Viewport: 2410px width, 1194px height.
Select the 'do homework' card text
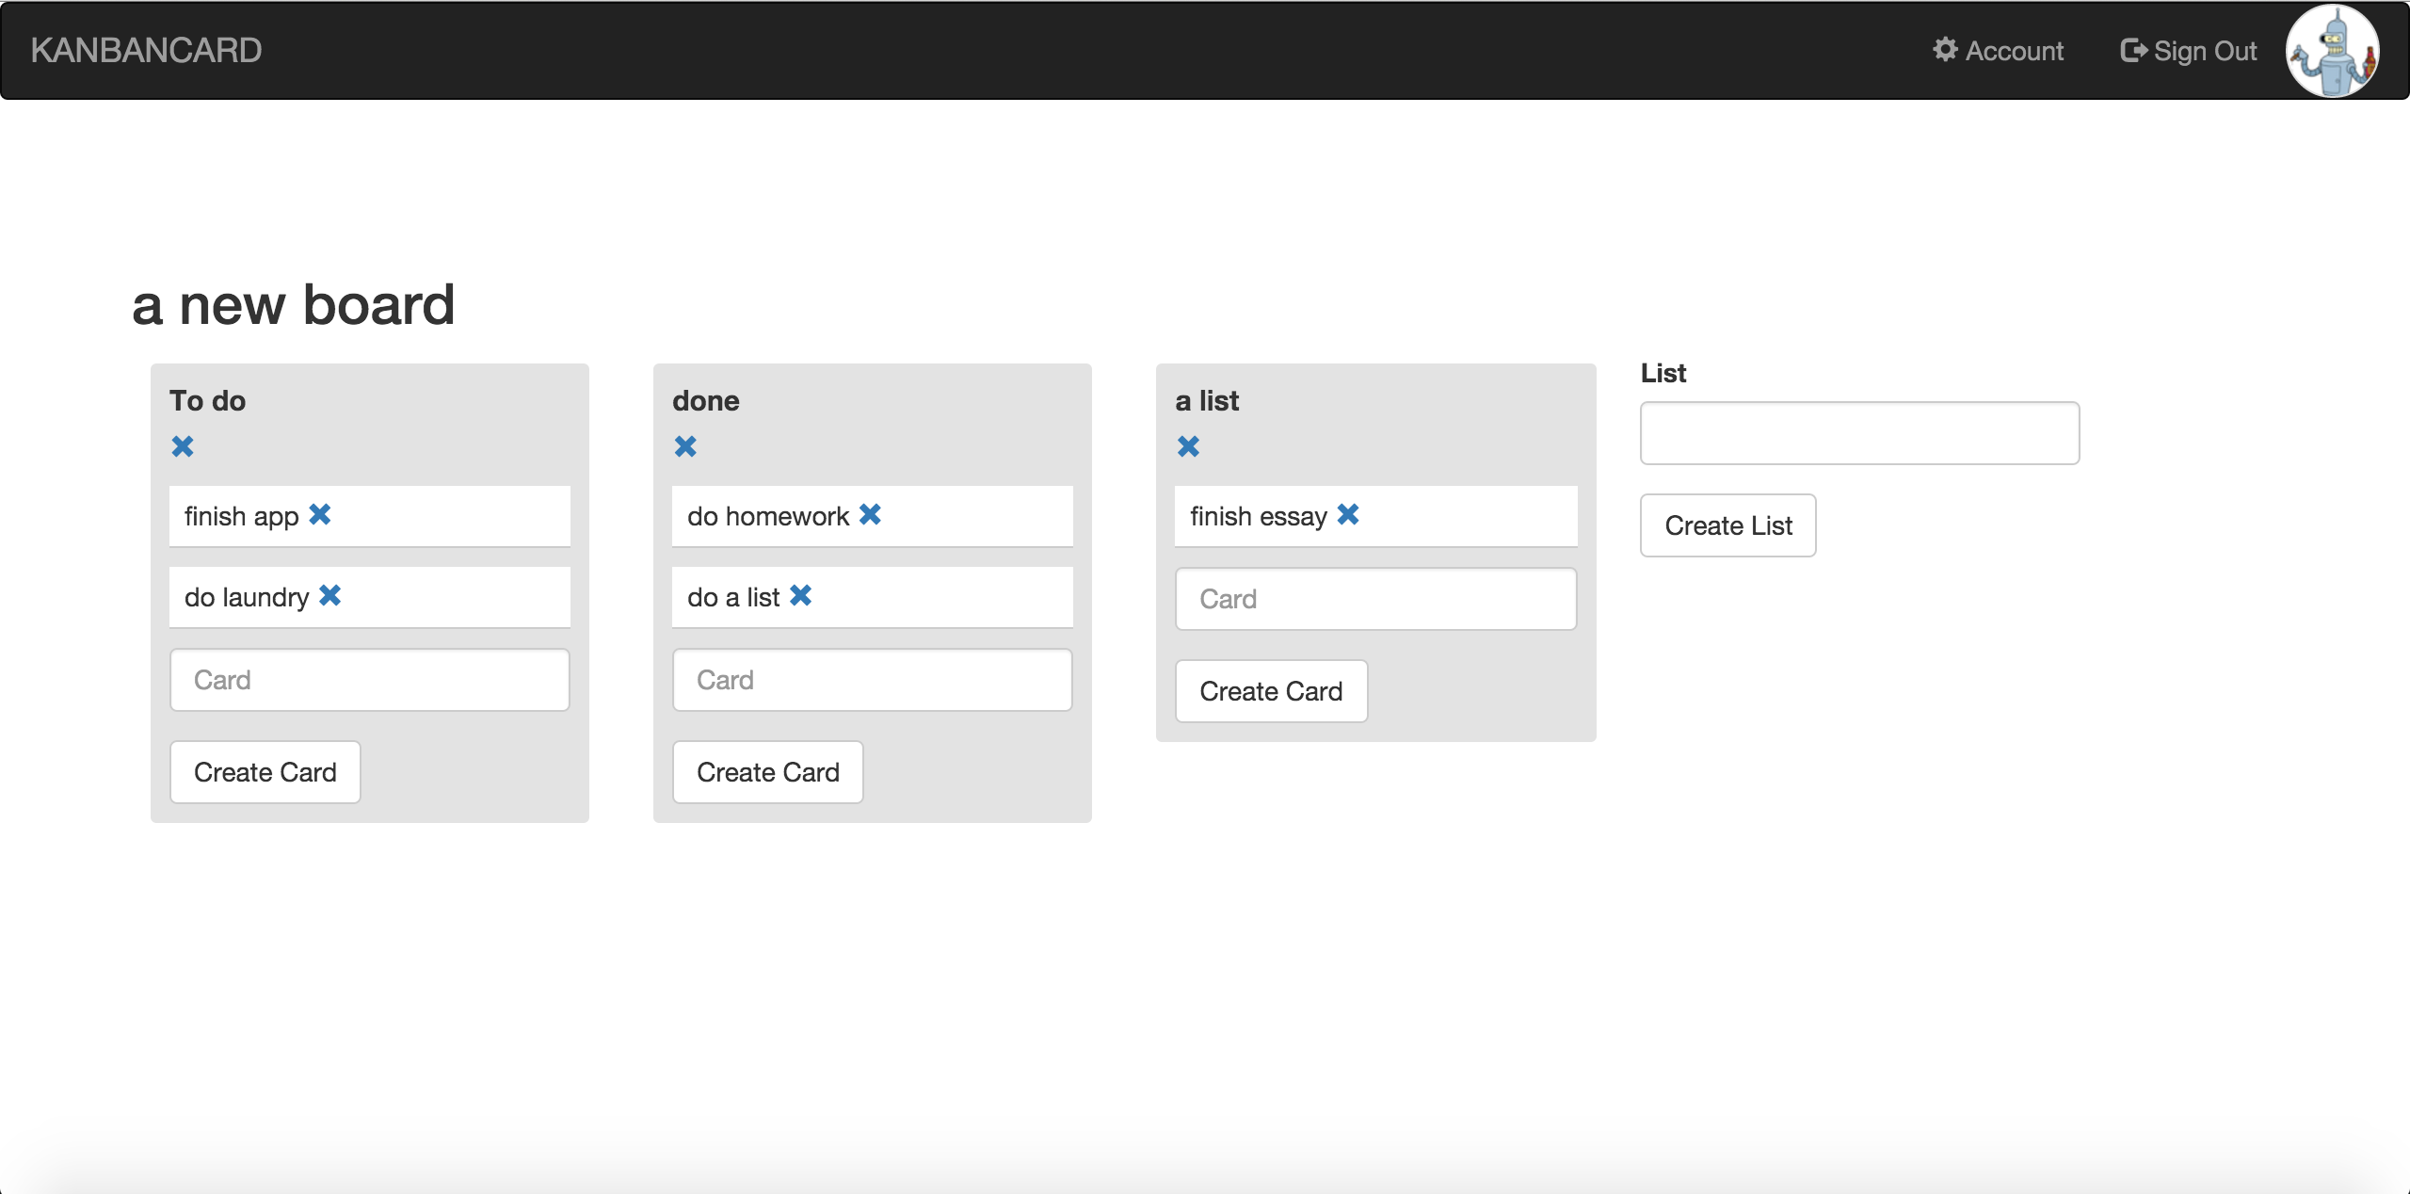coord(768,516)
